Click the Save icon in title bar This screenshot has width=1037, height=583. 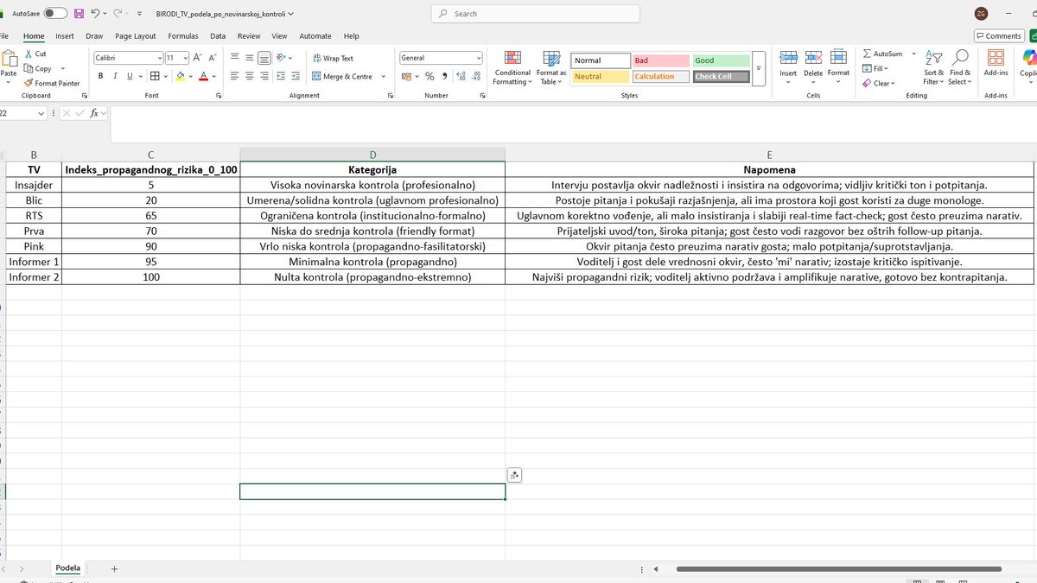click(x=79, y=14)
